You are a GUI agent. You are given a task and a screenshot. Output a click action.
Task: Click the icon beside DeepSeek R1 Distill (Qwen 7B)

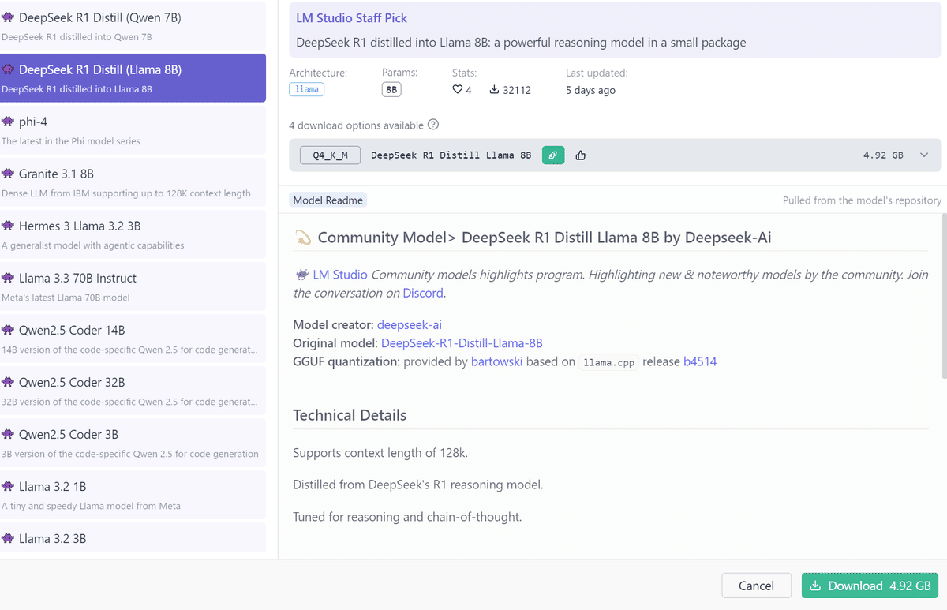8,17
